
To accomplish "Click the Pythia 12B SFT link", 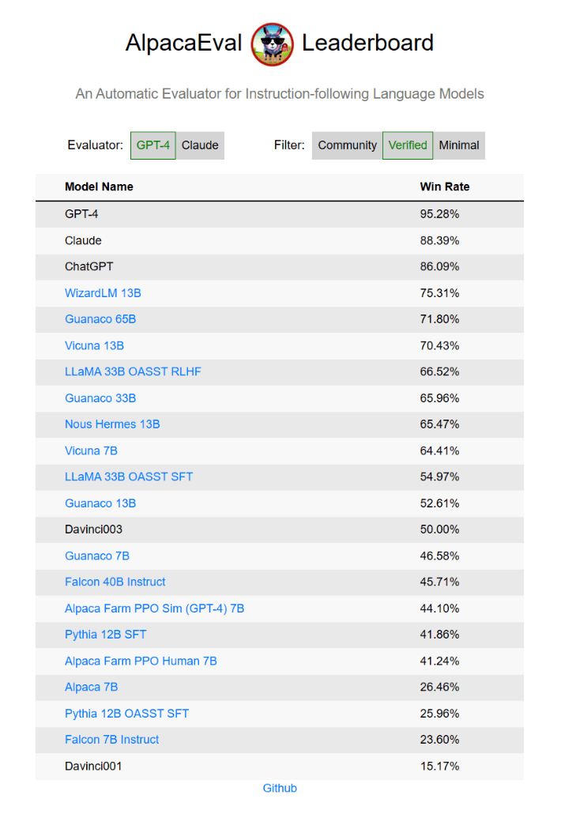I will point(105,635).
